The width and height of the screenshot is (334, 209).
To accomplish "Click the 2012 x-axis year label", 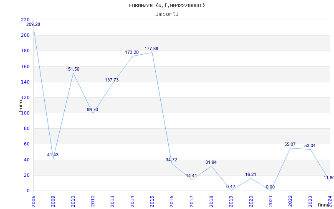I will click(x=93, y=201).
